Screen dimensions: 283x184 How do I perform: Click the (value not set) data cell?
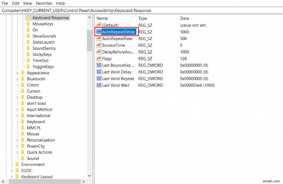[x=193, y=25]
